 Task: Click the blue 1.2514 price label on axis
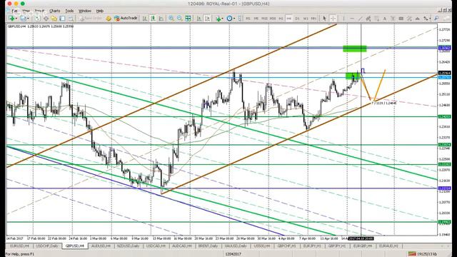click(x=445, y=188)
